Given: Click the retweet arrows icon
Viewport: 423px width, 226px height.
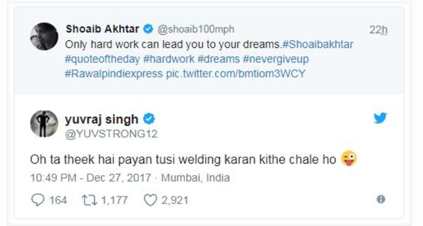Looking at the screenshot, I should coord(89,201).
